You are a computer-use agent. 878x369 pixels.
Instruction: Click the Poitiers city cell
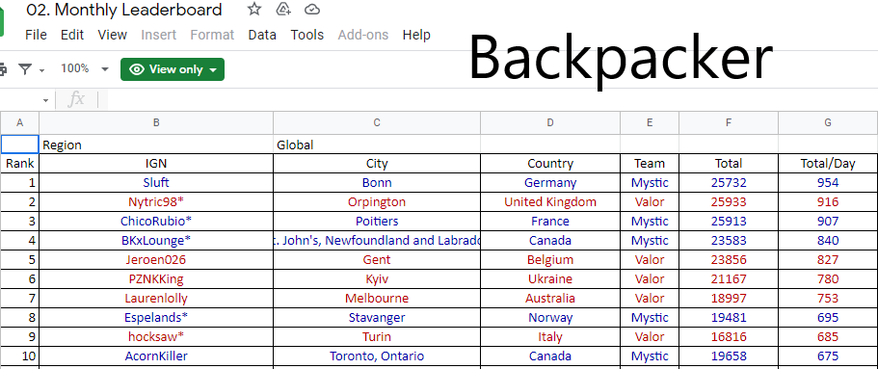(377, 222)
